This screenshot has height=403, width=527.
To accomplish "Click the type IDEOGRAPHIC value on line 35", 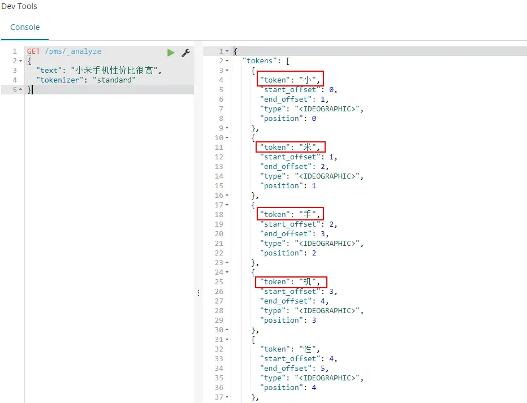I will (327, 378).
